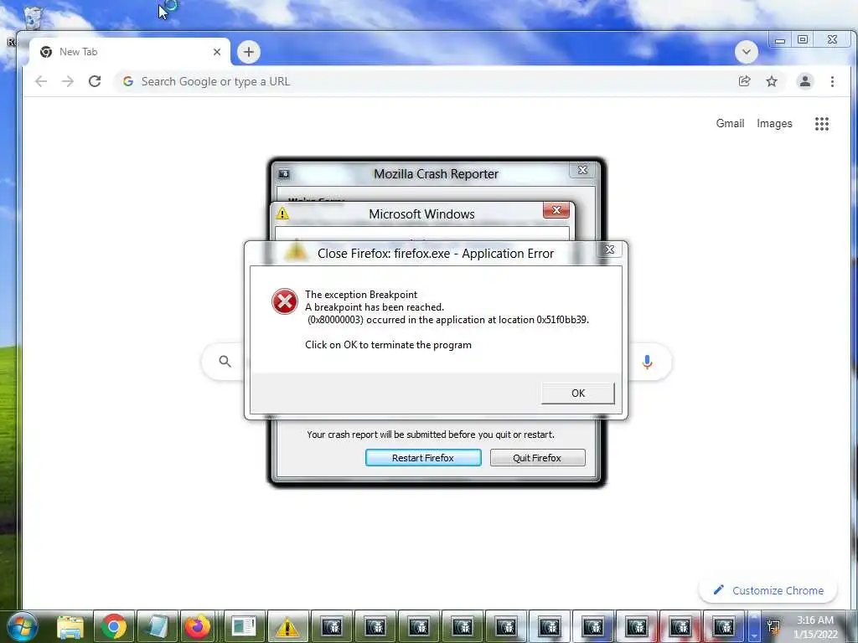
Task: Open the Chrome three-dot menu
Action: click(x=832, y=81)
